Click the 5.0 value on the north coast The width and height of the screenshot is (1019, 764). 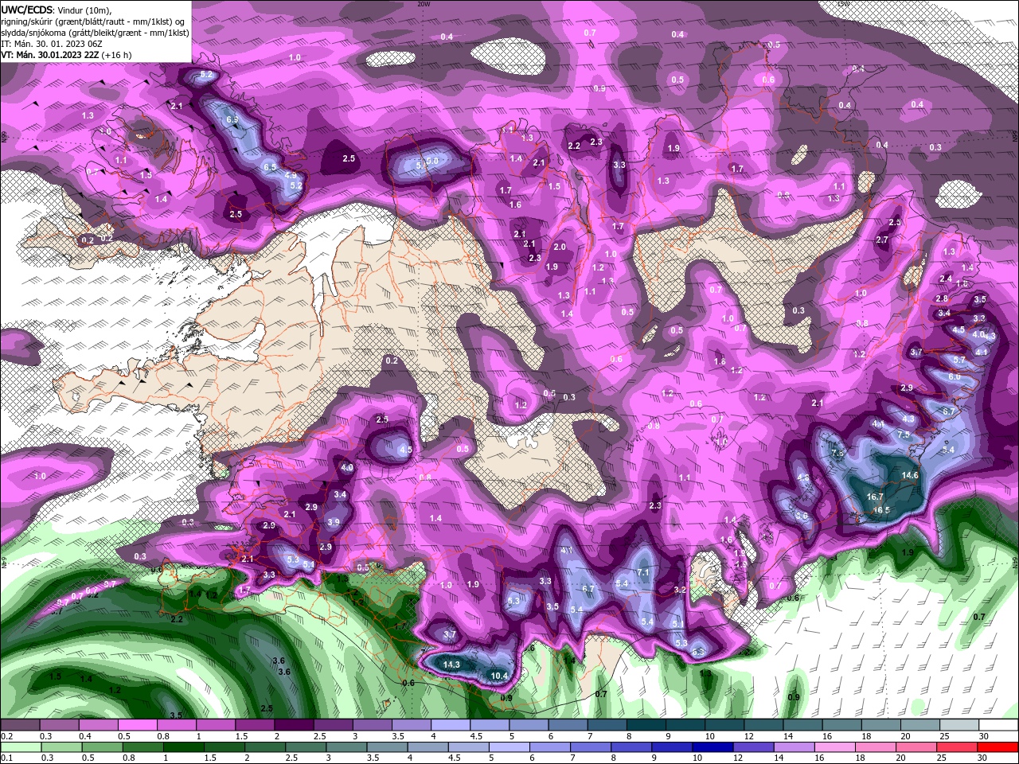(432, 161)
